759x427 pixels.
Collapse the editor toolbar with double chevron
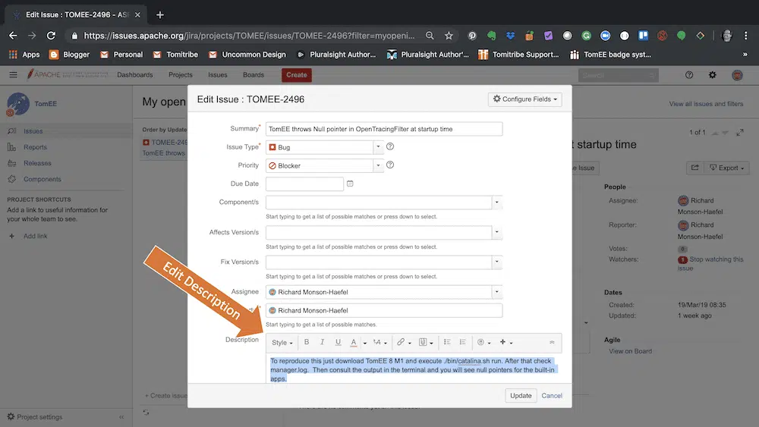[552, 342]
